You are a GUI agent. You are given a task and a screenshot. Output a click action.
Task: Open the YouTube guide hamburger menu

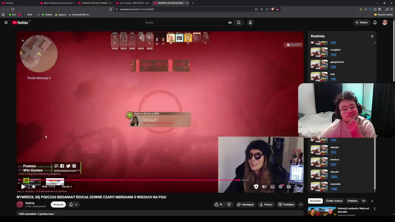click(x=6, y=23)
